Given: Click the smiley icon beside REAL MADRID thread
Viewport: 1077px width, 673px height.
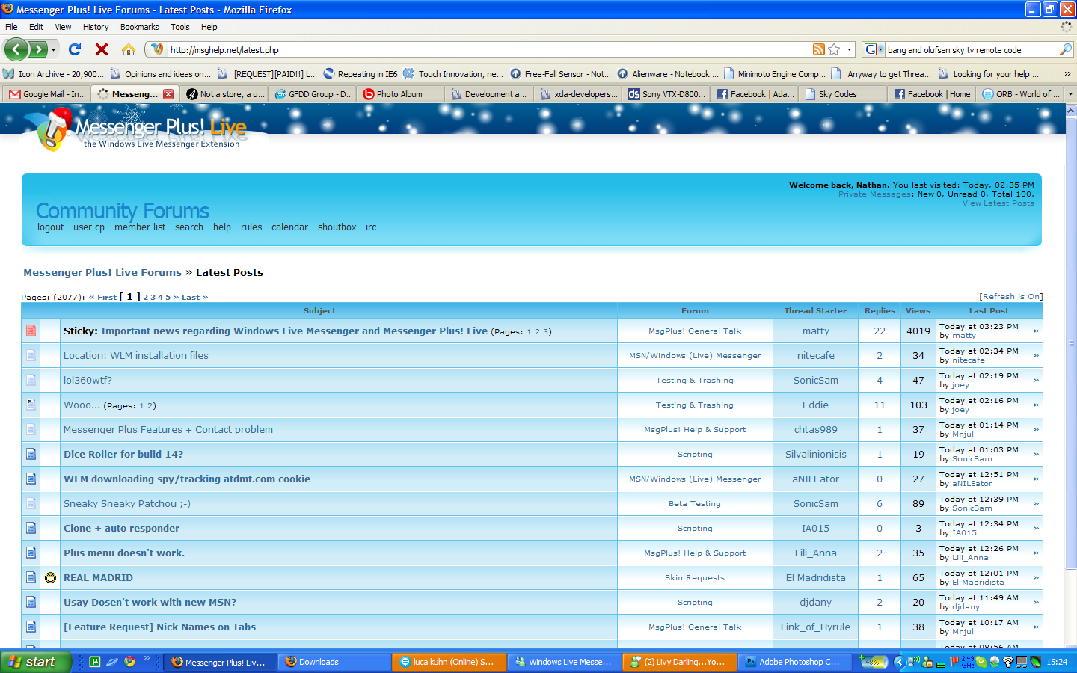Looking at the screenshot, I should (x=50, y=577).
